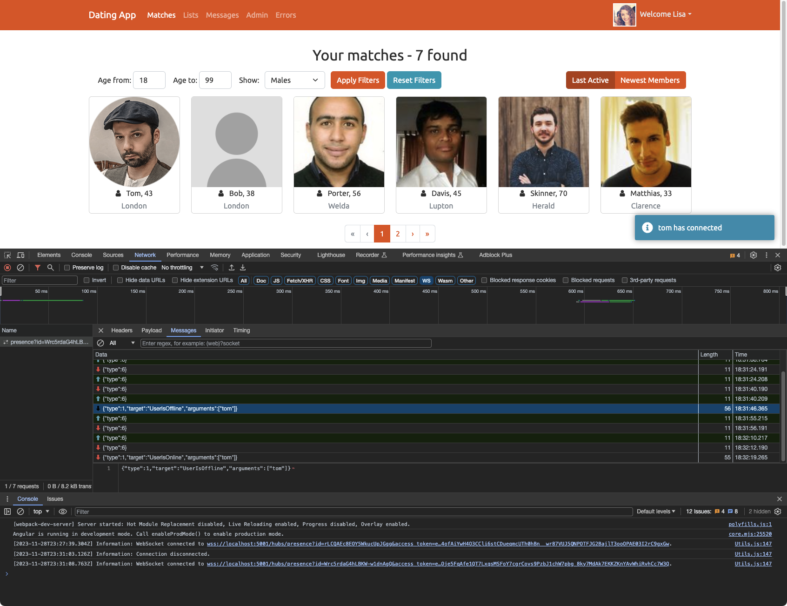Click network request Filter input
Screen dimensions: 787x606
click(40, 280)
